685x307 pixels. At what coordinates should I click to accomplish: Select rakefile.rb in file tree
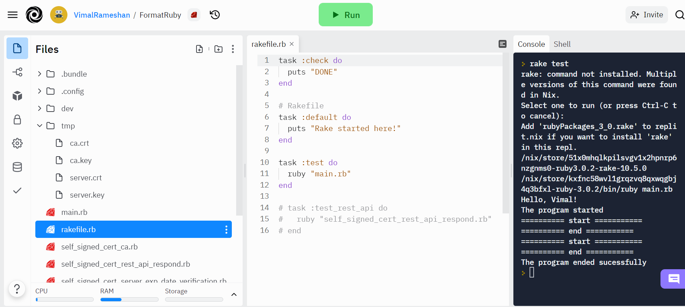(x=133, y=229)
